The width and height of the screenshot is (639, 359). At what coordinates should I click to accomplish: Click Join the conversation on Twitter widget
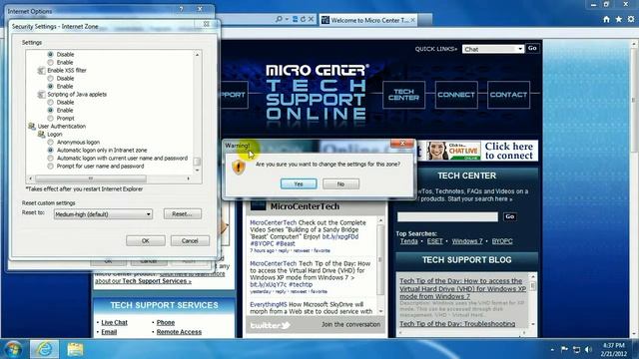pos(350,324)
